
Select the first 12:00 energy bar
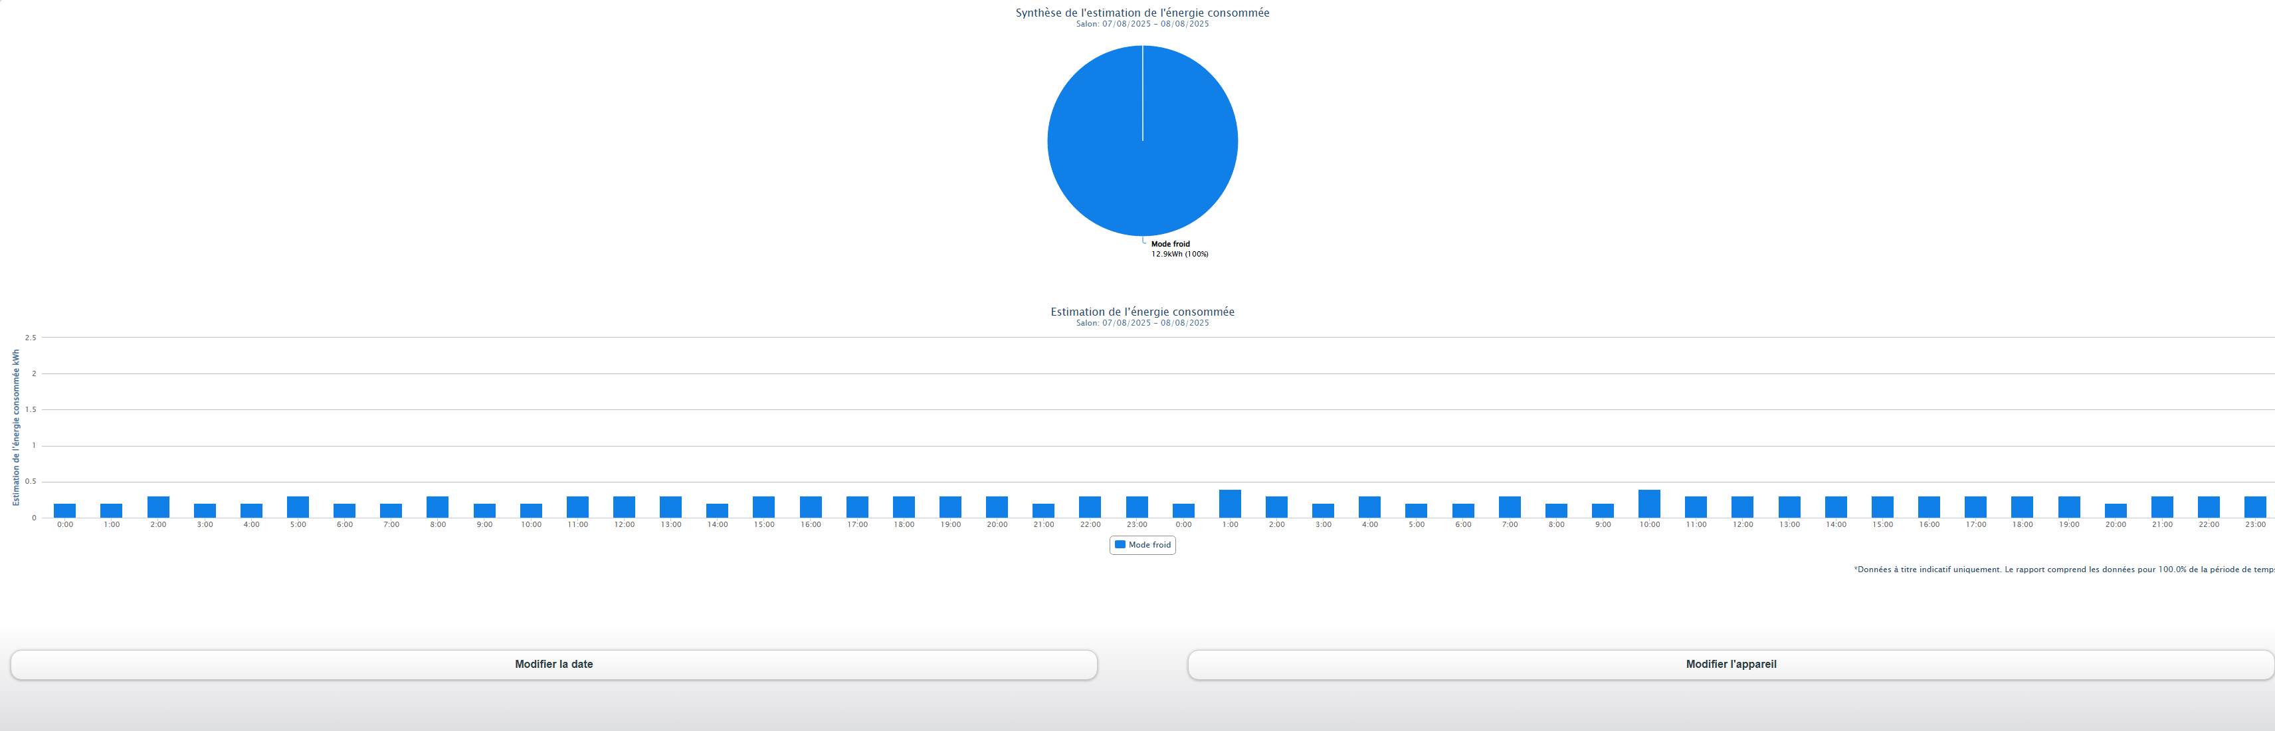pos(625,507)
